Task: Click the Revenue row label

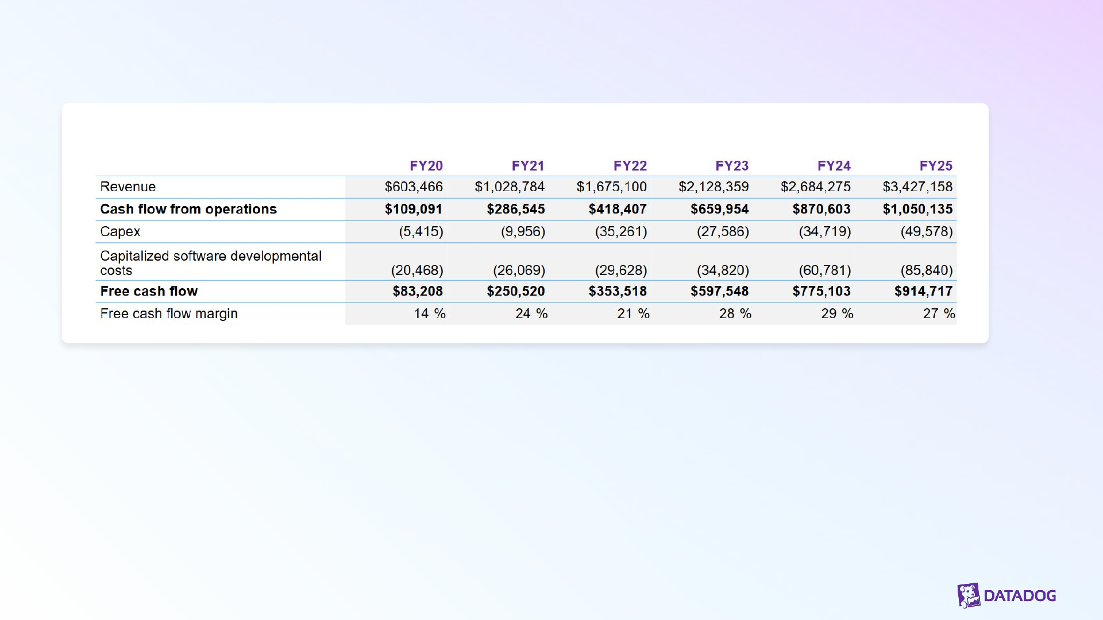Action: pos(128,187)
